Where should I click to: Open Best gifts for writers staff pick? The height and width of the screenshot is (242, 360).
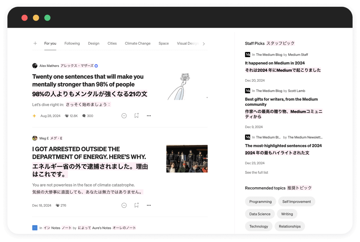pyautogui.click(x=281, y=102)
